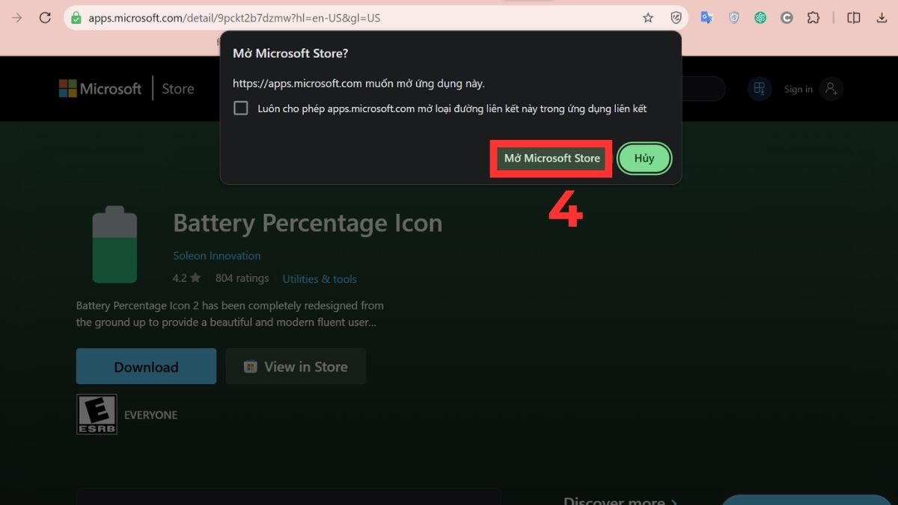Select the Sign in account option
Image resolution: width=898 pixels, height=505 pixels.
798,88
